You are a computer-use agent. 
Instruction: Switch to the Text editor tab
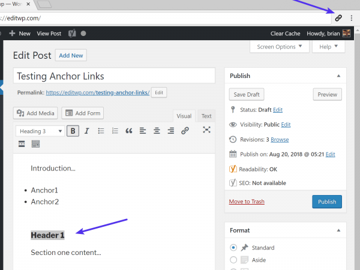coord(206,116)
